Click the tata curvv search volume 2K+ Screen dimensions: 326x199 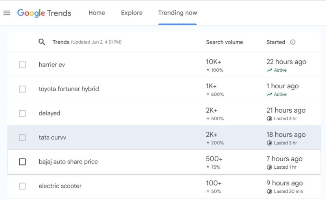pyautogui.click(x=212, y=135)
